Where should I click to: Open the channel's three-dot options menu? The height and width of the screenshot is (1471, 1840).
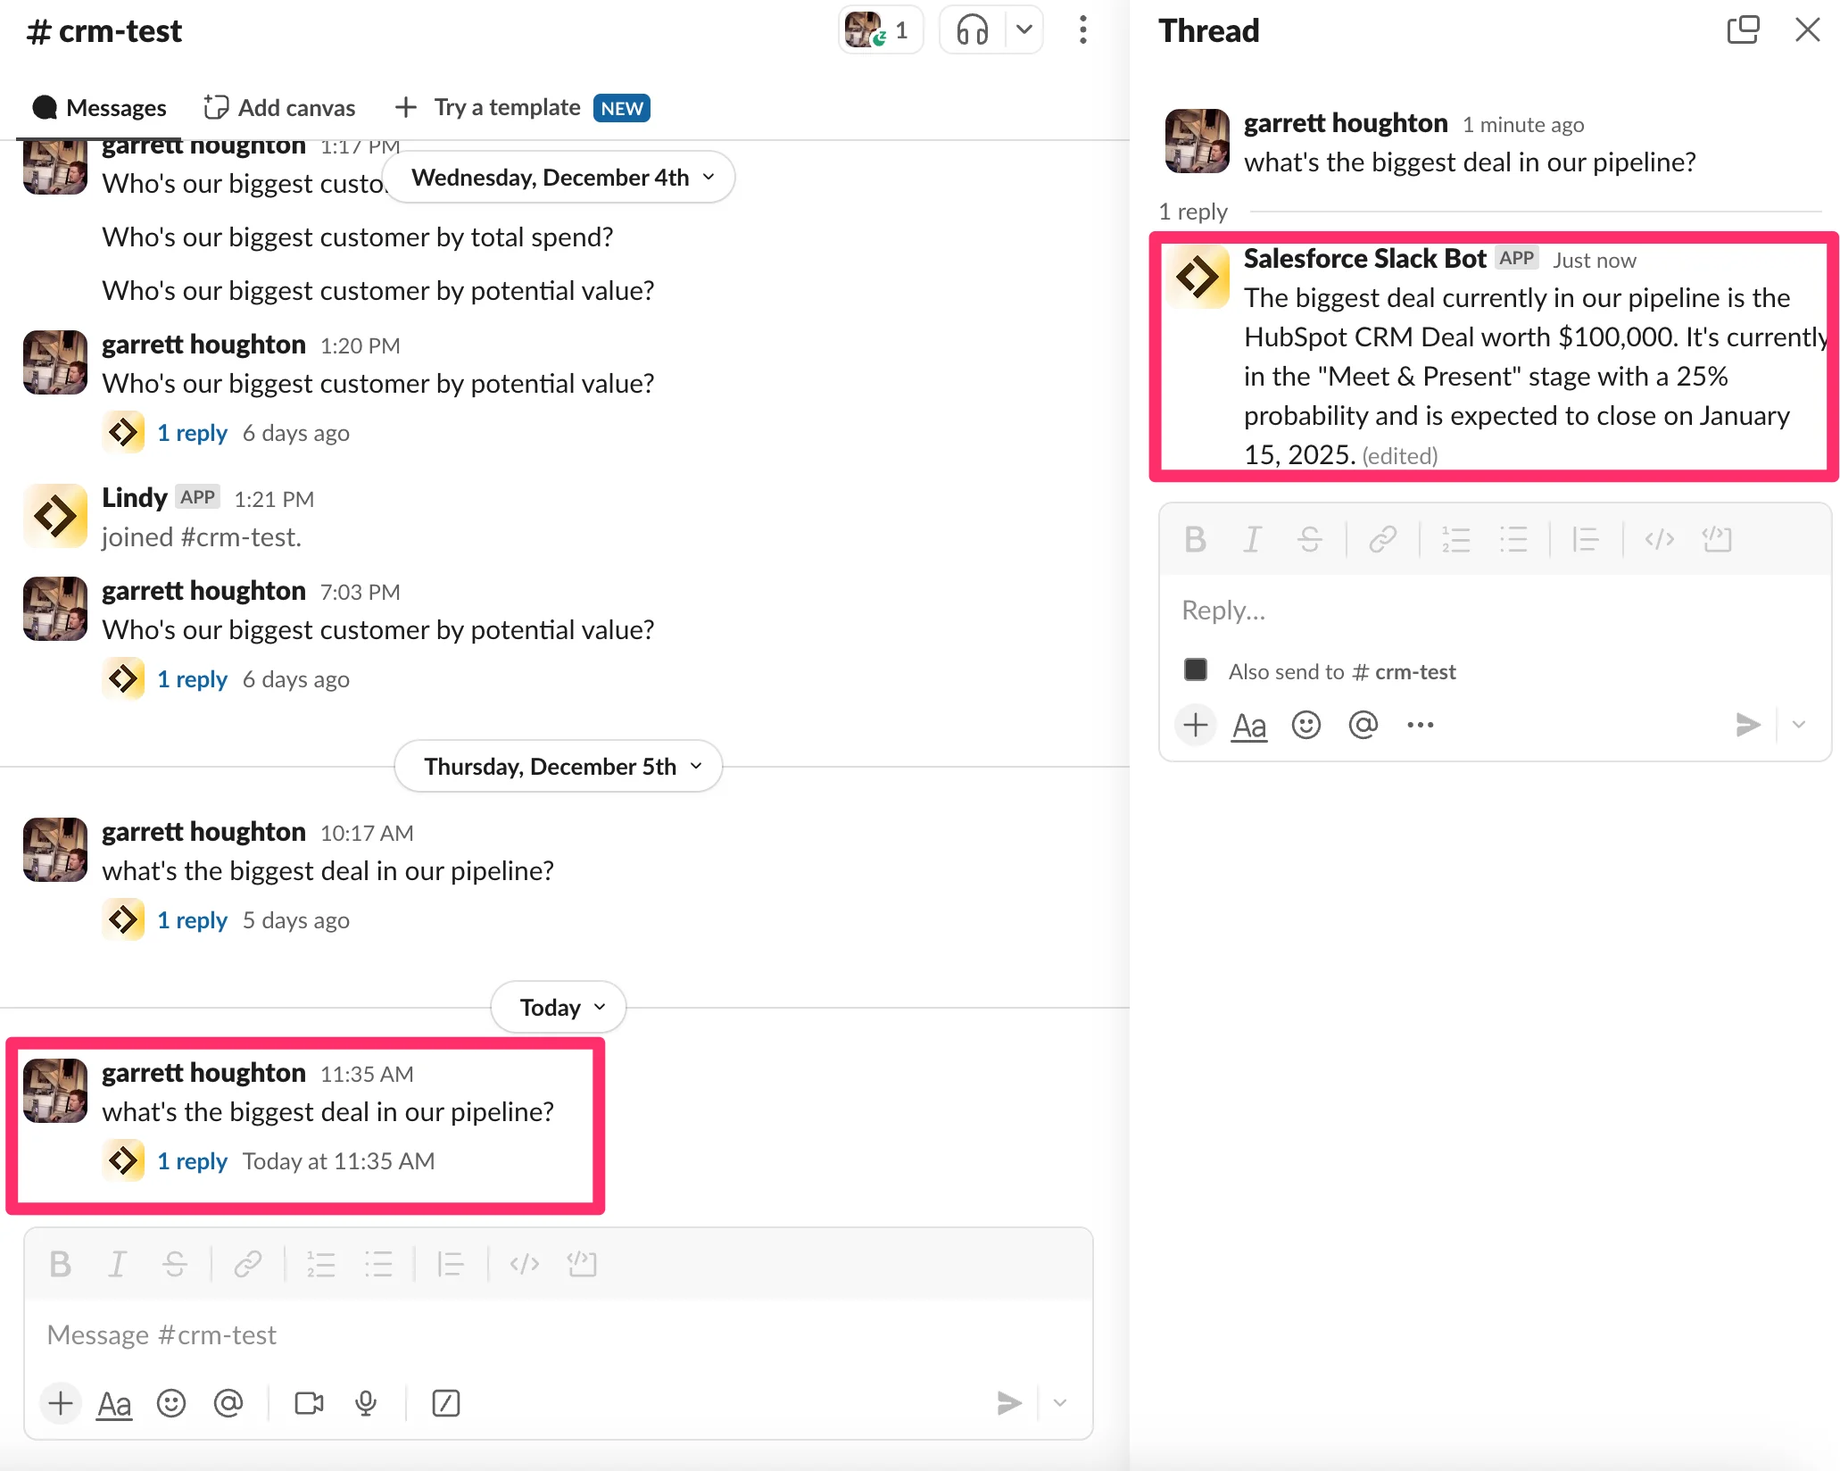[x=1082, y=30]
